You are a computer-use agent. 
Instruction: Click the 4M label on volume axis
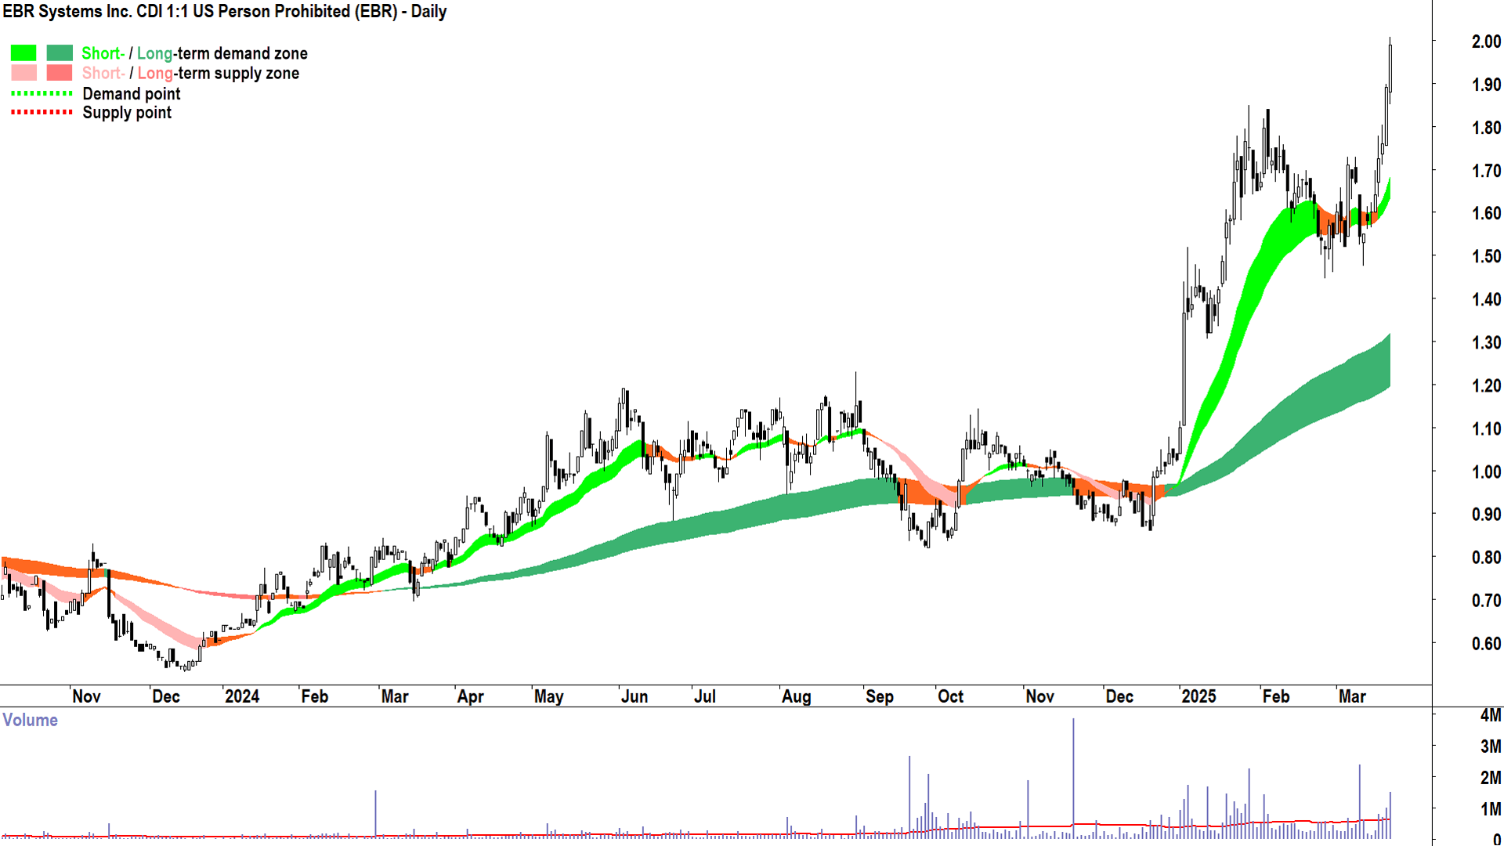tap(1491, 715)
